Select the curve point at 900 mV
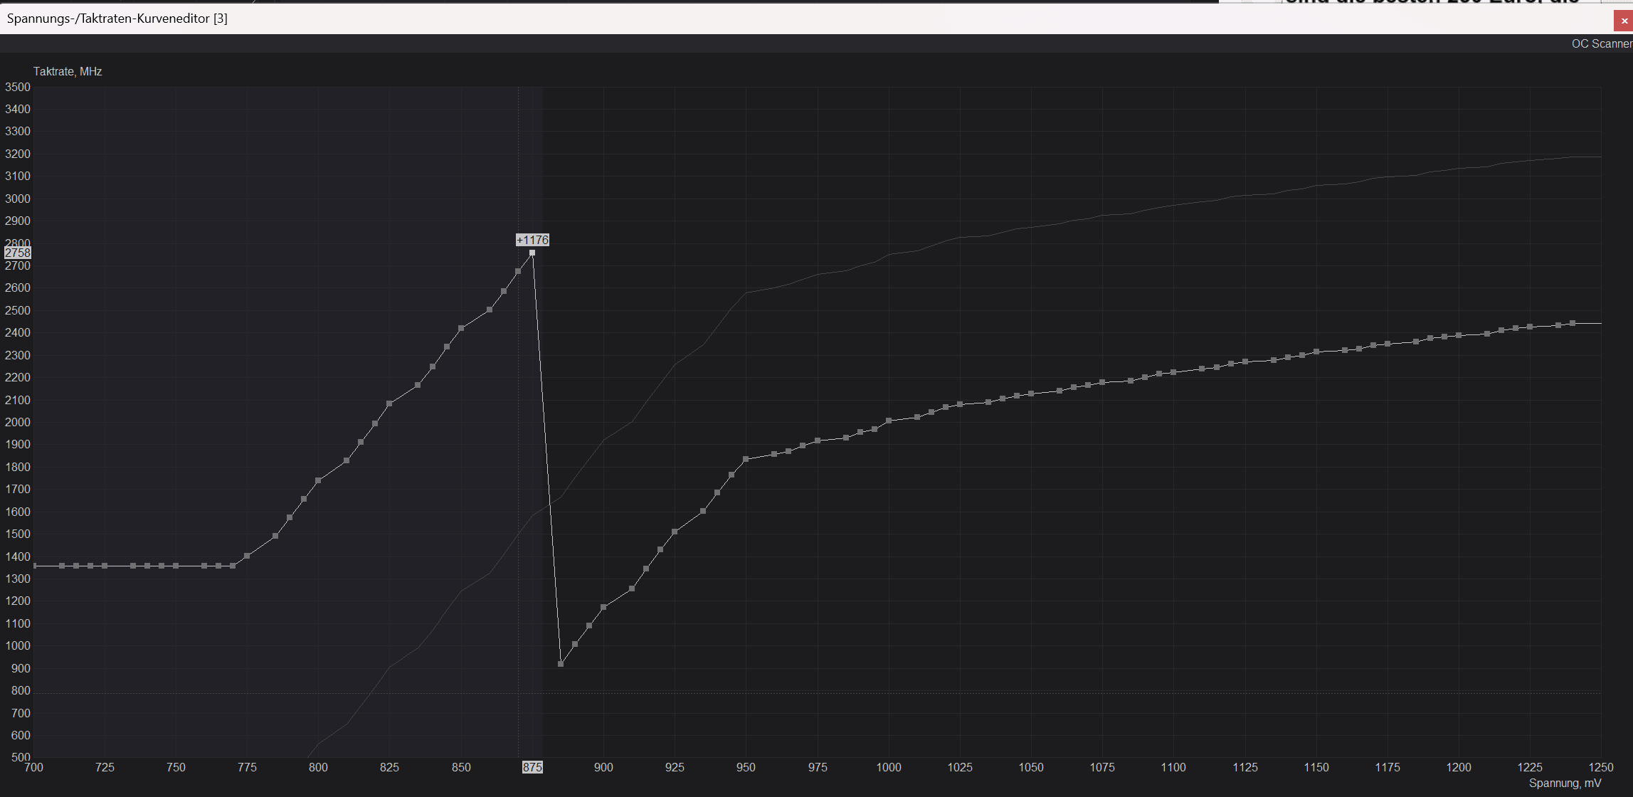 pos(603,607)
